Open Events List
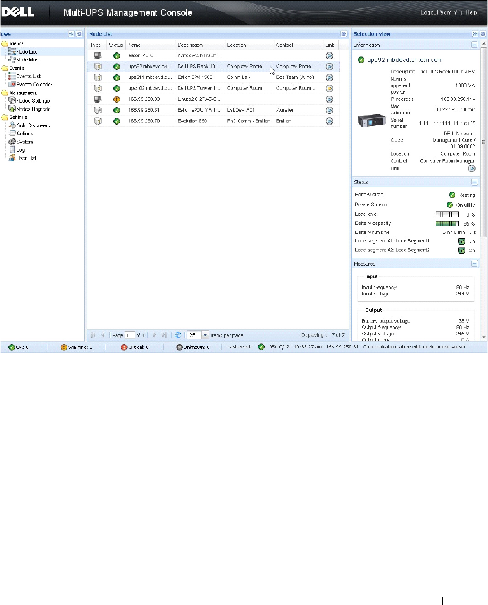Image resolution: width=488 pixels, height=605 pixels. click(x=29, y=76)
